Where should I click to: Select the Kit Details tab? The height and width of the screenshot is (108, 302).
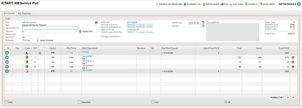pos(9,14)
